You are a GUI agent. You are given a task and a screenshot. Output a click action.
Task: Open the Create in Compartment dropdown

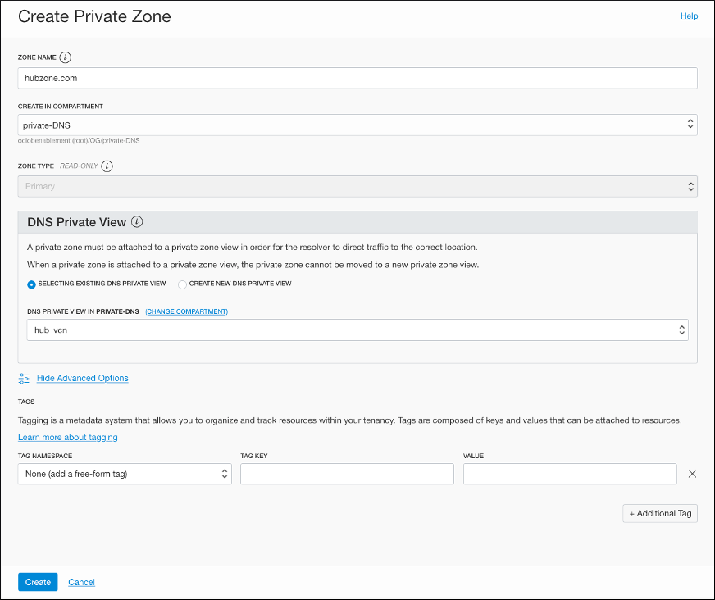357,125
